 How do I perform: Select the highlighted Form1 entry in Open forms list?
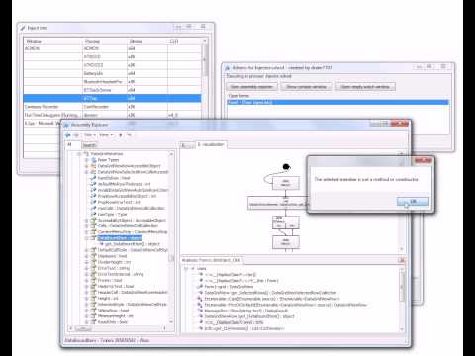coord(338,102)
